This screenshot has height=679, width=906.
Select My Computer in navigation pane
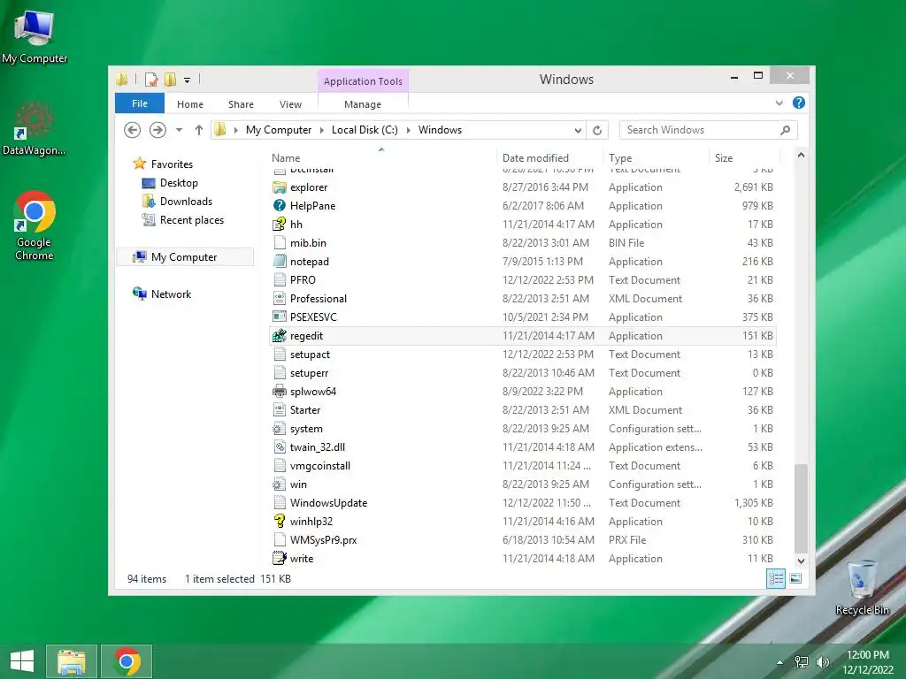point(185,257)
